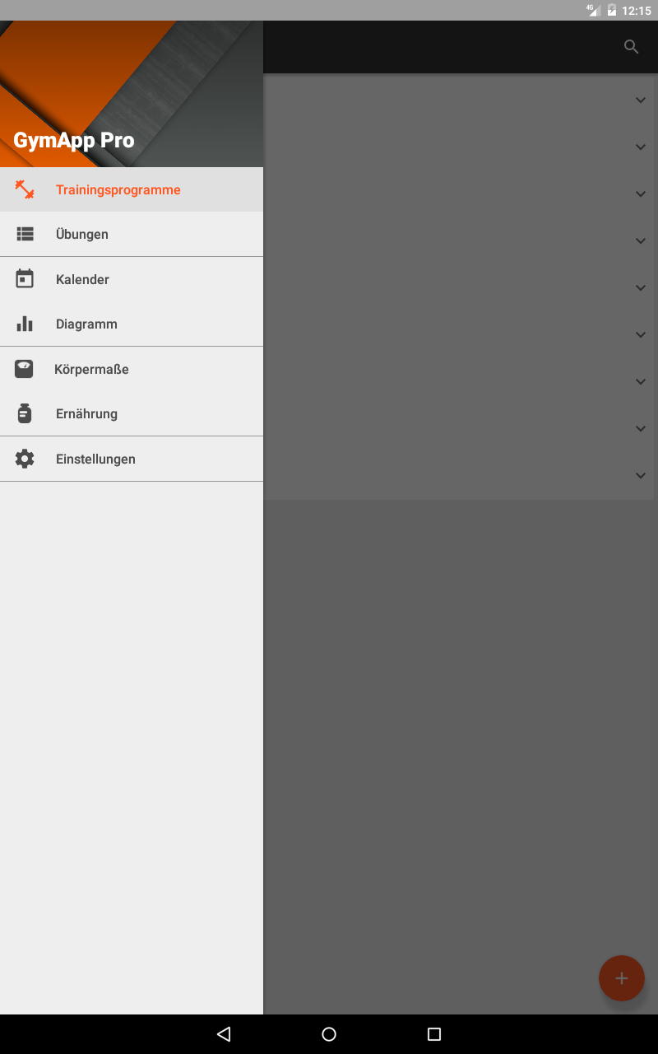Expand the fifth row's chevron arrow

(641, 287)
